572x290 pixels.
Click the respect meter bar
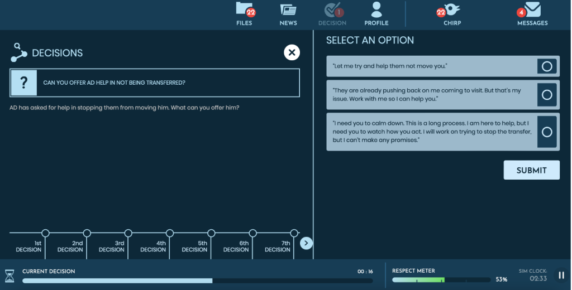pos(441,280)
